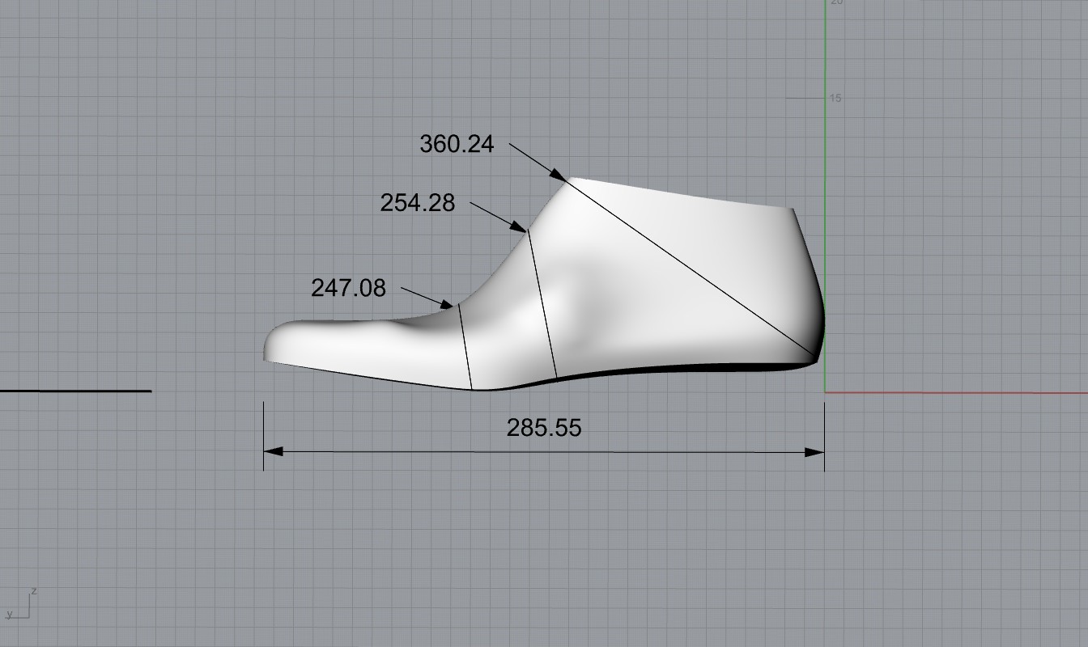Viewport: 1088px width, 647px height.
Task: Select the middle instep girth line on the last
Action: click(542, 306)
